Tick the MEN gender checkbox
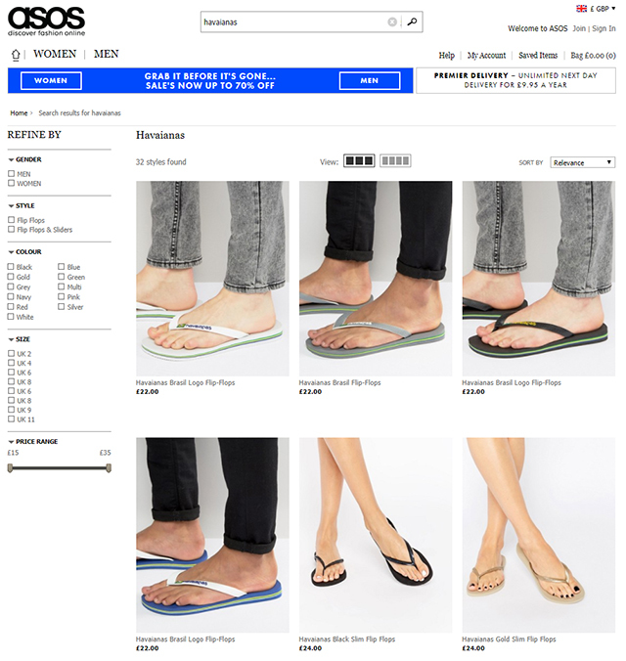This screenshot has width=626, height=661. pyautogui.click(x=11, y=174)
